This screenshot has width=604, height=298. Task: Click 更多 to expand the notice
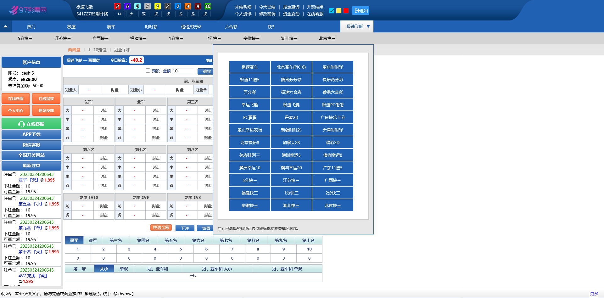pos(594,294)
